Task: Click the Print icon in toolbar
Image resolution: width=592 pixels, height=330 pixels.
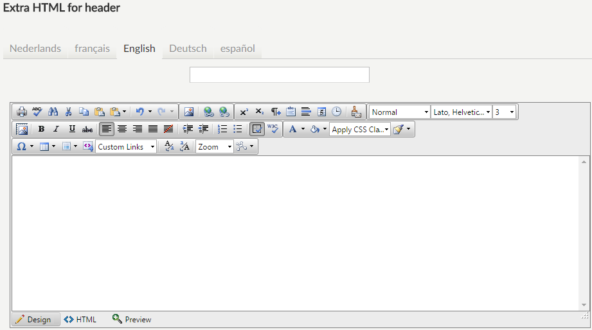Action: pyautogui.click(x=22, y=112)
